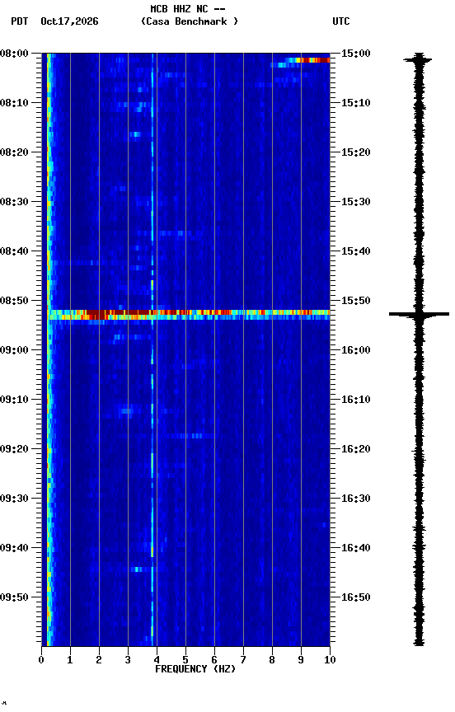Click the 16:40 UTC time label
455x712 pixels.
[x=356, y=548]
